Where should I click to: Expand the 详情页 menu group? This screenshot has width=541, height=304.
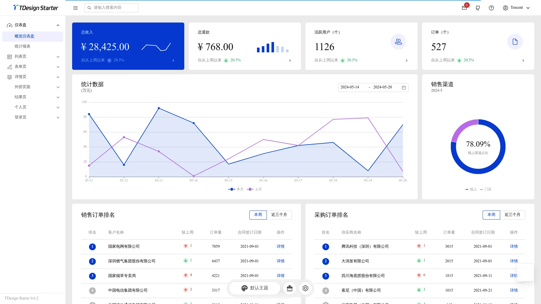click(58, 77)
